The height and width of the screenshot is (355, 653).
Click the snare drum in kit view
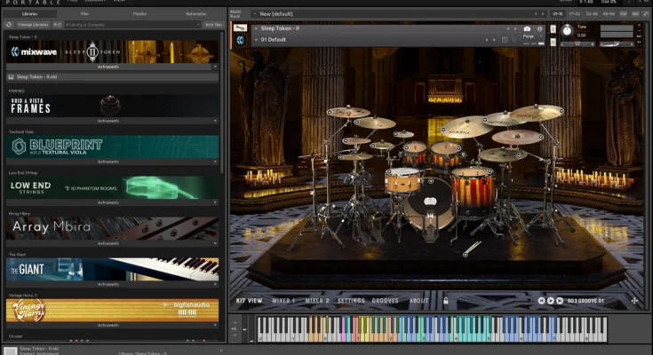coord(403,180)
